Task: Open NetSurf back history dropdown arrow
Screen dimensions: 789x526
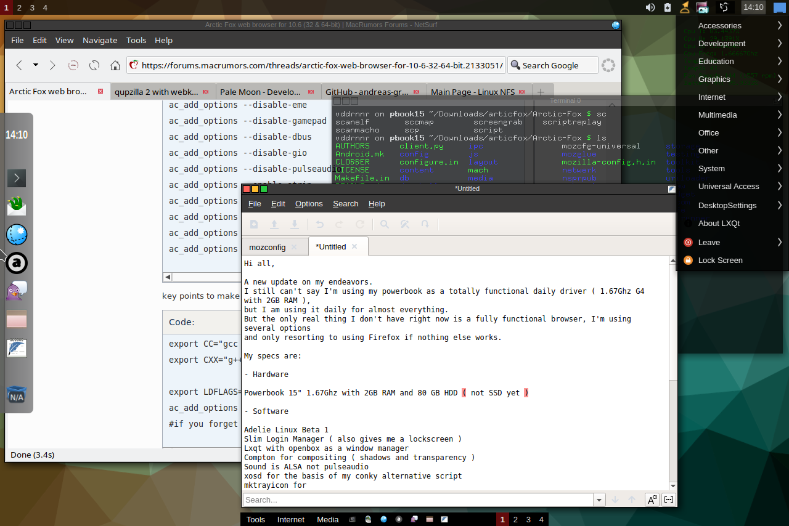Action: click(x=36, y=65)
